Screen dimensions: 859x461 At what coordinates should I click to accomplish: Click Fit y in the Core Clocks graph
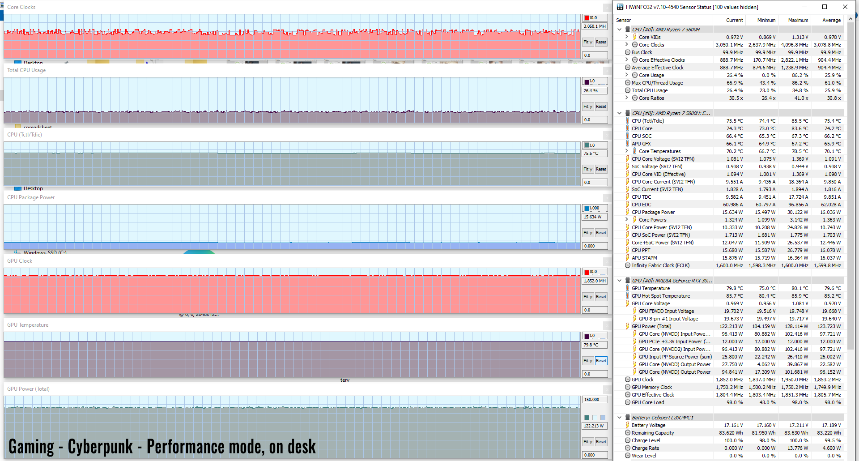pyautogui.click(x=587, y=42)
